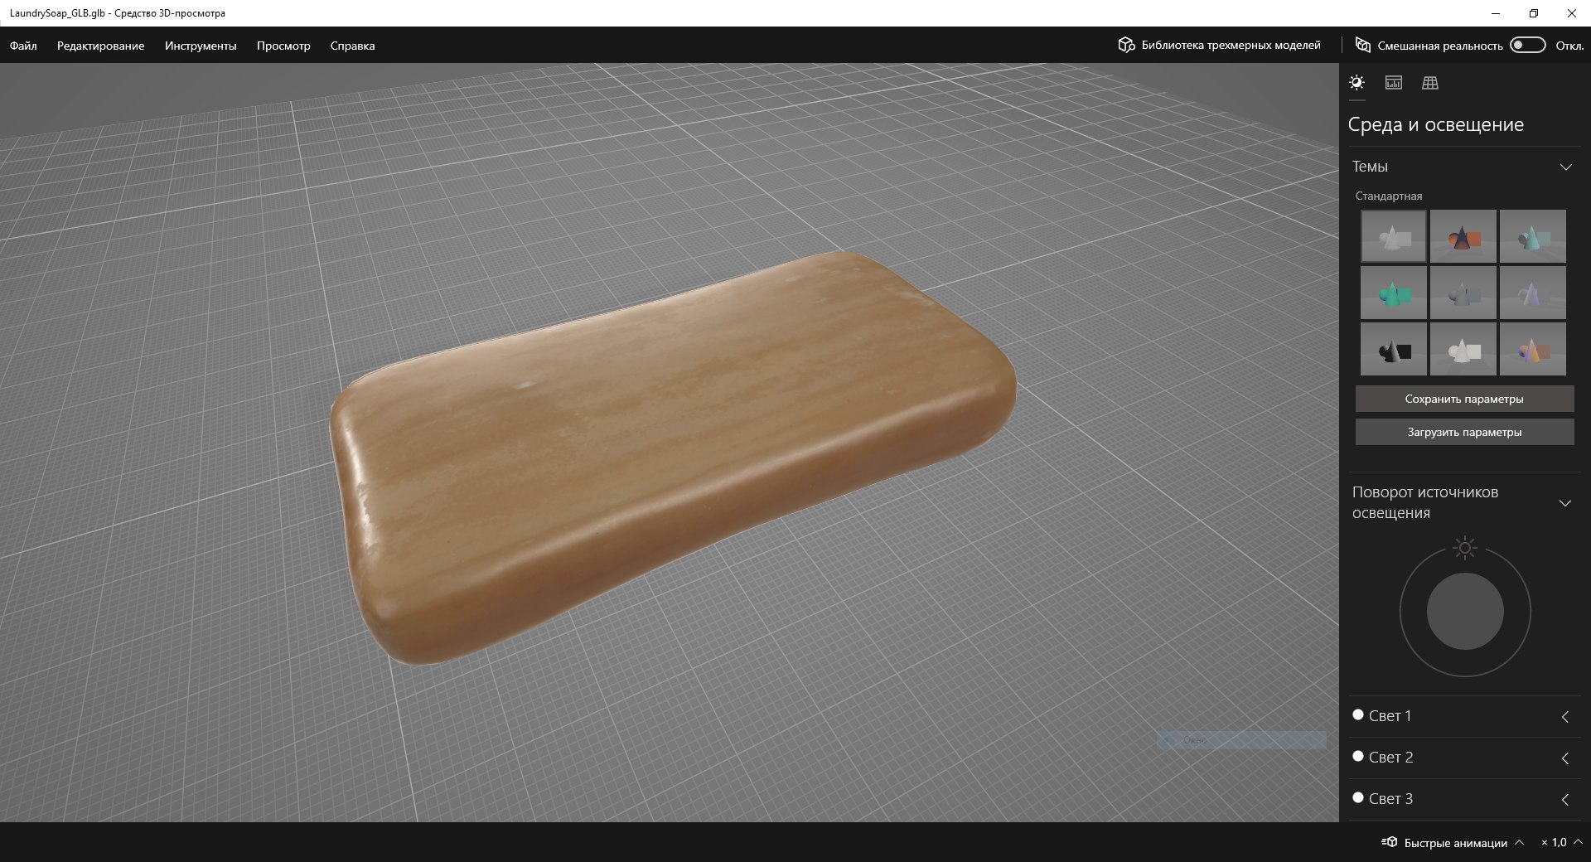Viewport: 1591px width, 862px height.
Task: Open Библиотека трехмерных моделей
Action: pos(1219,45)
